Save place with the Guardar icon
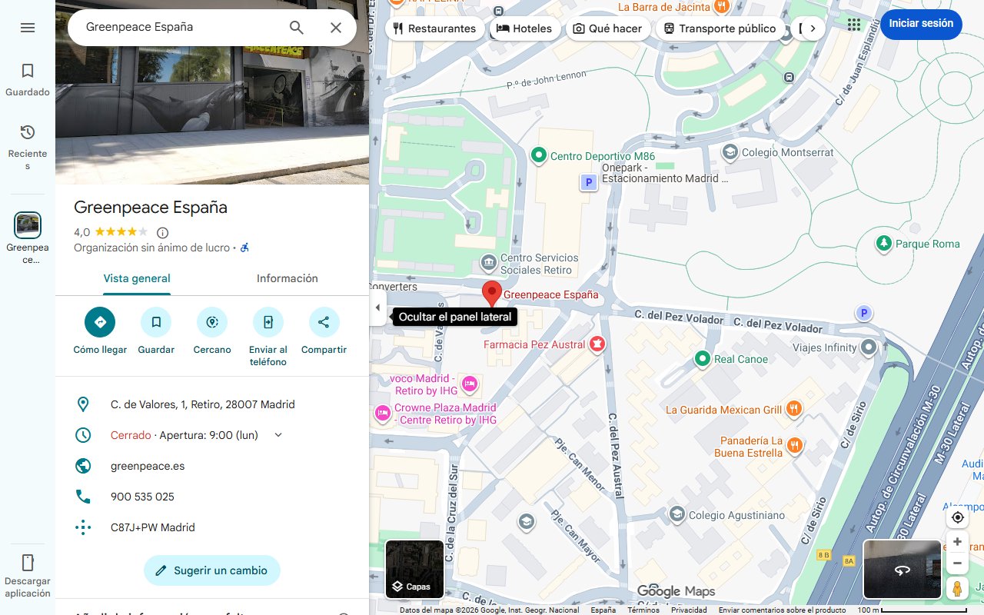Image resolution: width=984 pixels, height=615 pixels. coord(156,322)
